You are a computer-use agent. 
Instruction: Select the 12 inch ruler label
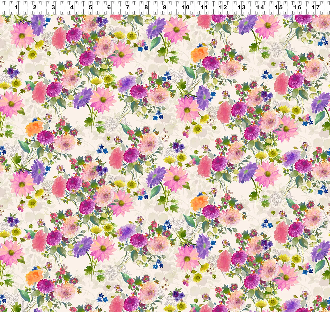(x=223, y=7)
